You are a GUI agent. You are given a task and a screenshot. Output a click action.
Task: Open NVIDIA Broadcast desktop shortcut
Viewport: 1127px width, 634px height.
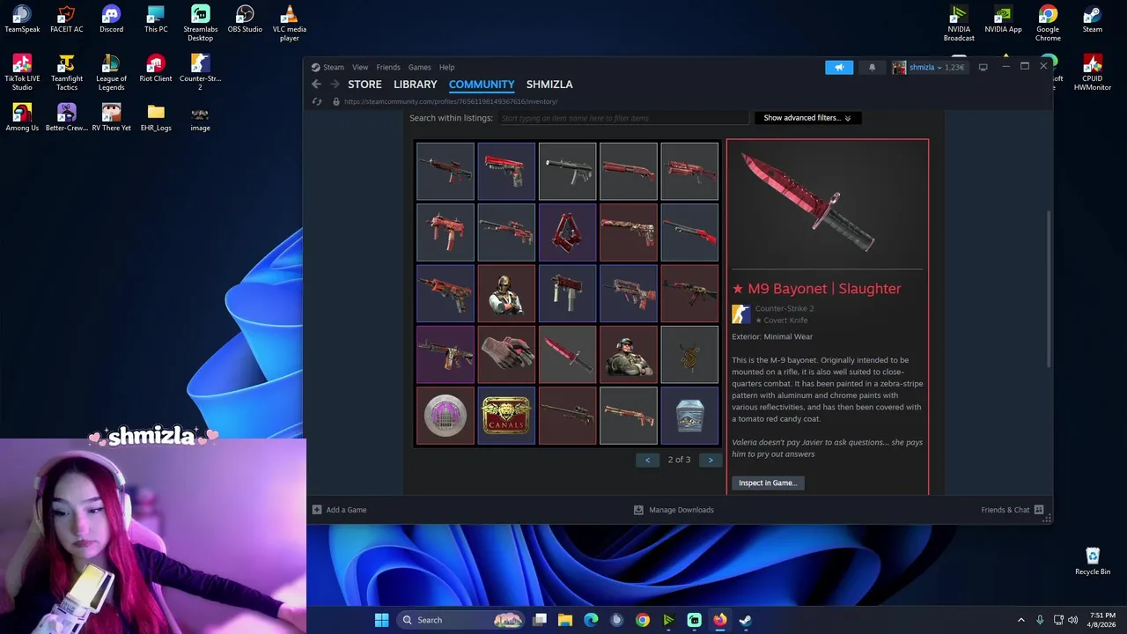click(959, 24)
